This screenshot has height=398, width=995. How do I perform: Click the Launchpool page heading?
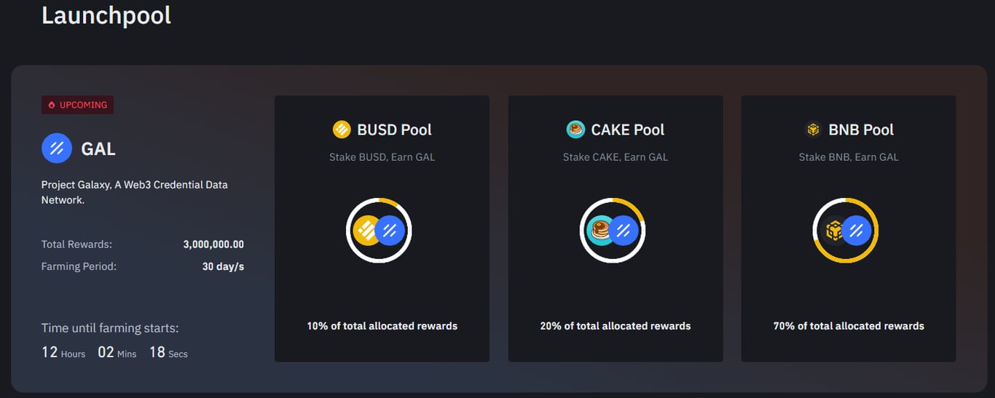click(x=106, y=15)
